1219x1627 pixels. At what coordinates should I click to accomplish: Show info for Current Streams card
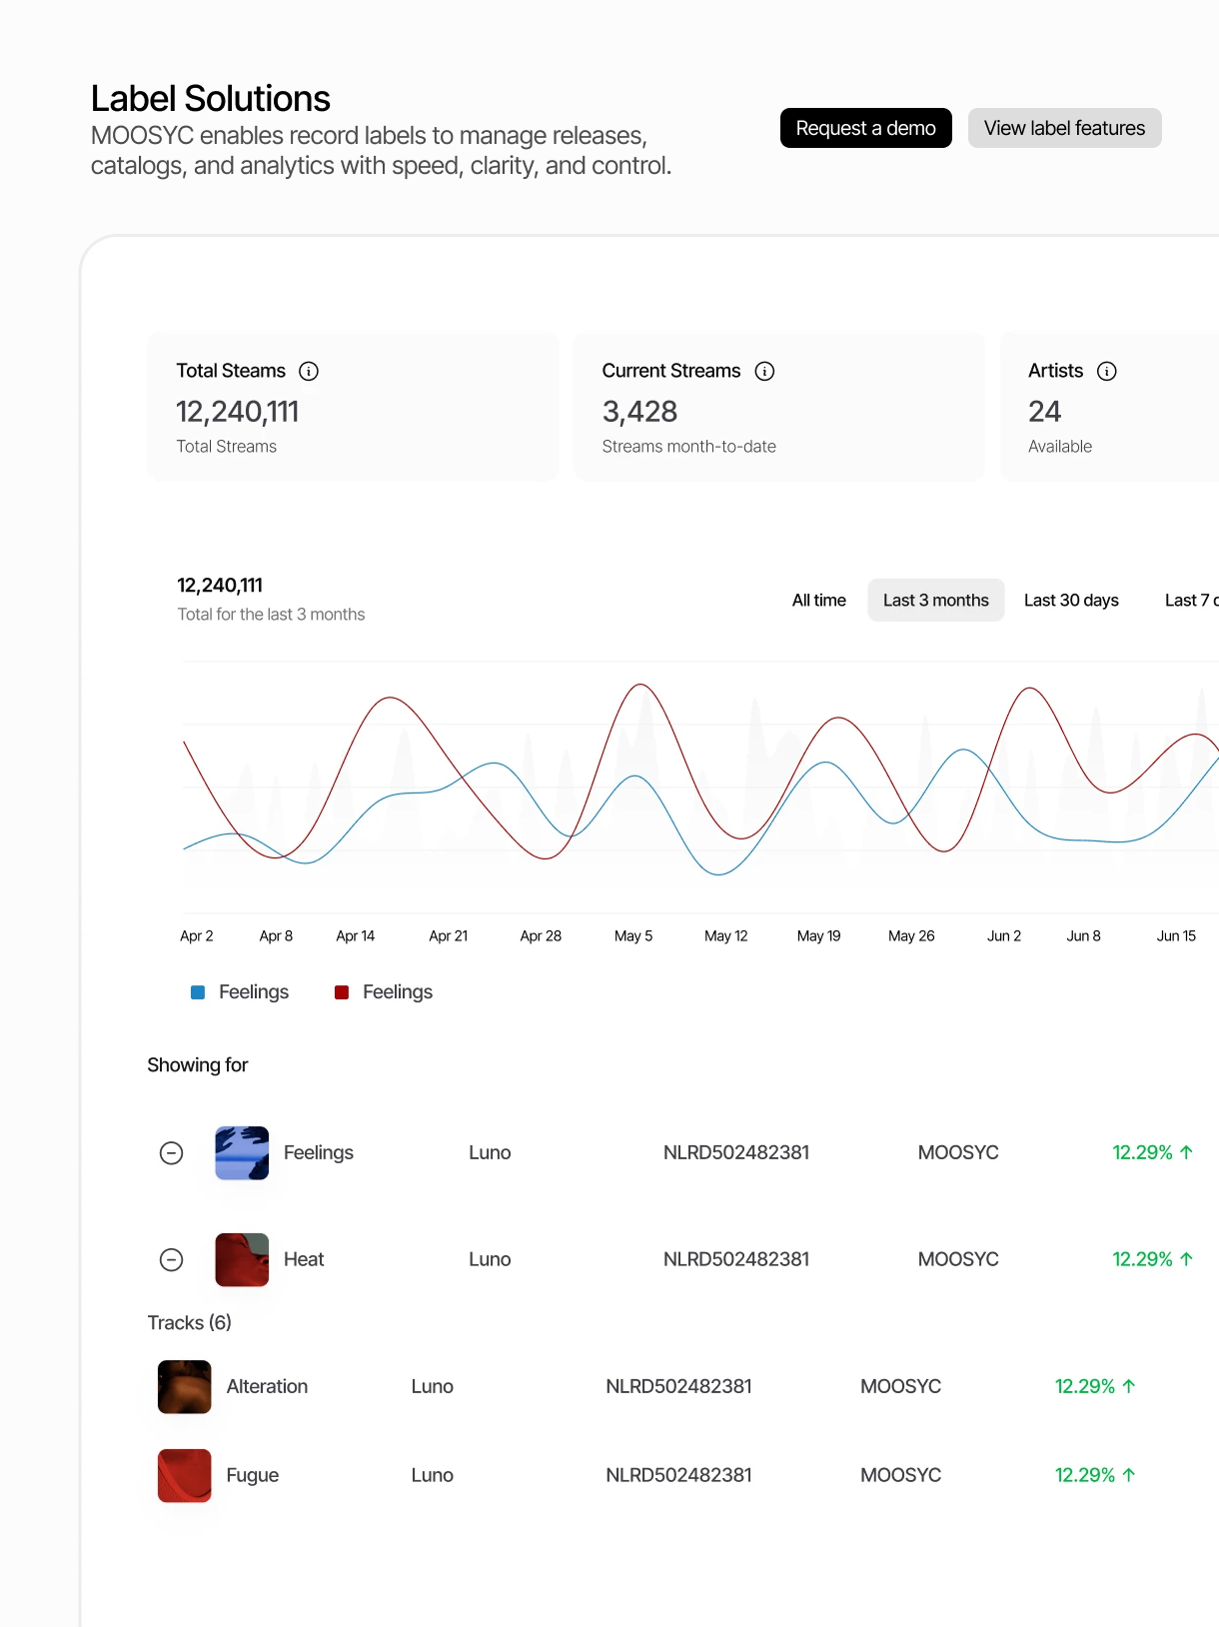[x=764, y=371]
